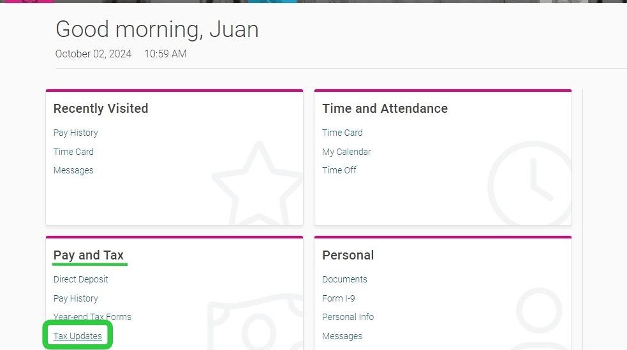627x350 pixels.
Task: Go to Personal Info
Action: (348, 317)
